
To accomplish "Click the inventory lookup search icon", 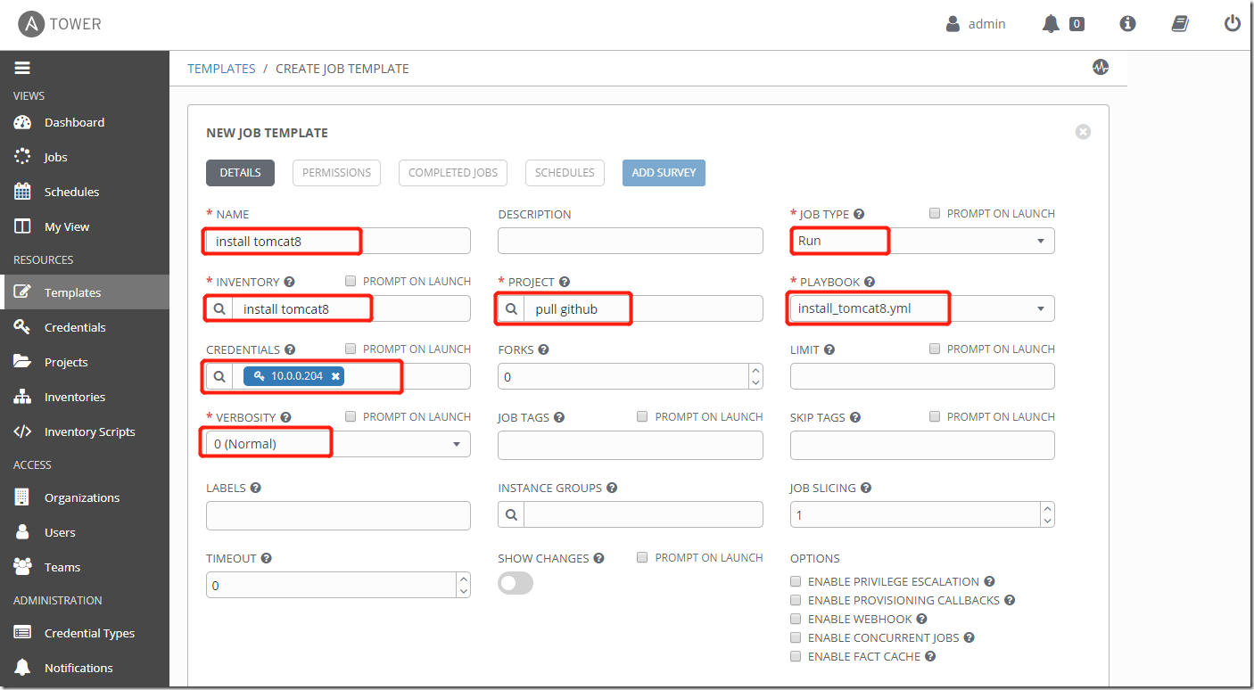I will [x=219, y=308].
